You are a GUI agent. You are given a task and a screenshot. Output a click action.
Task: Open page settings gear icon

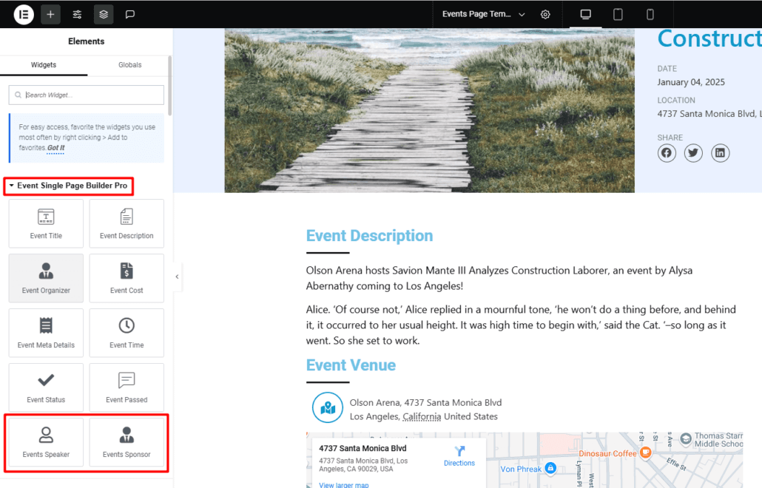click(x=545, y=14)
